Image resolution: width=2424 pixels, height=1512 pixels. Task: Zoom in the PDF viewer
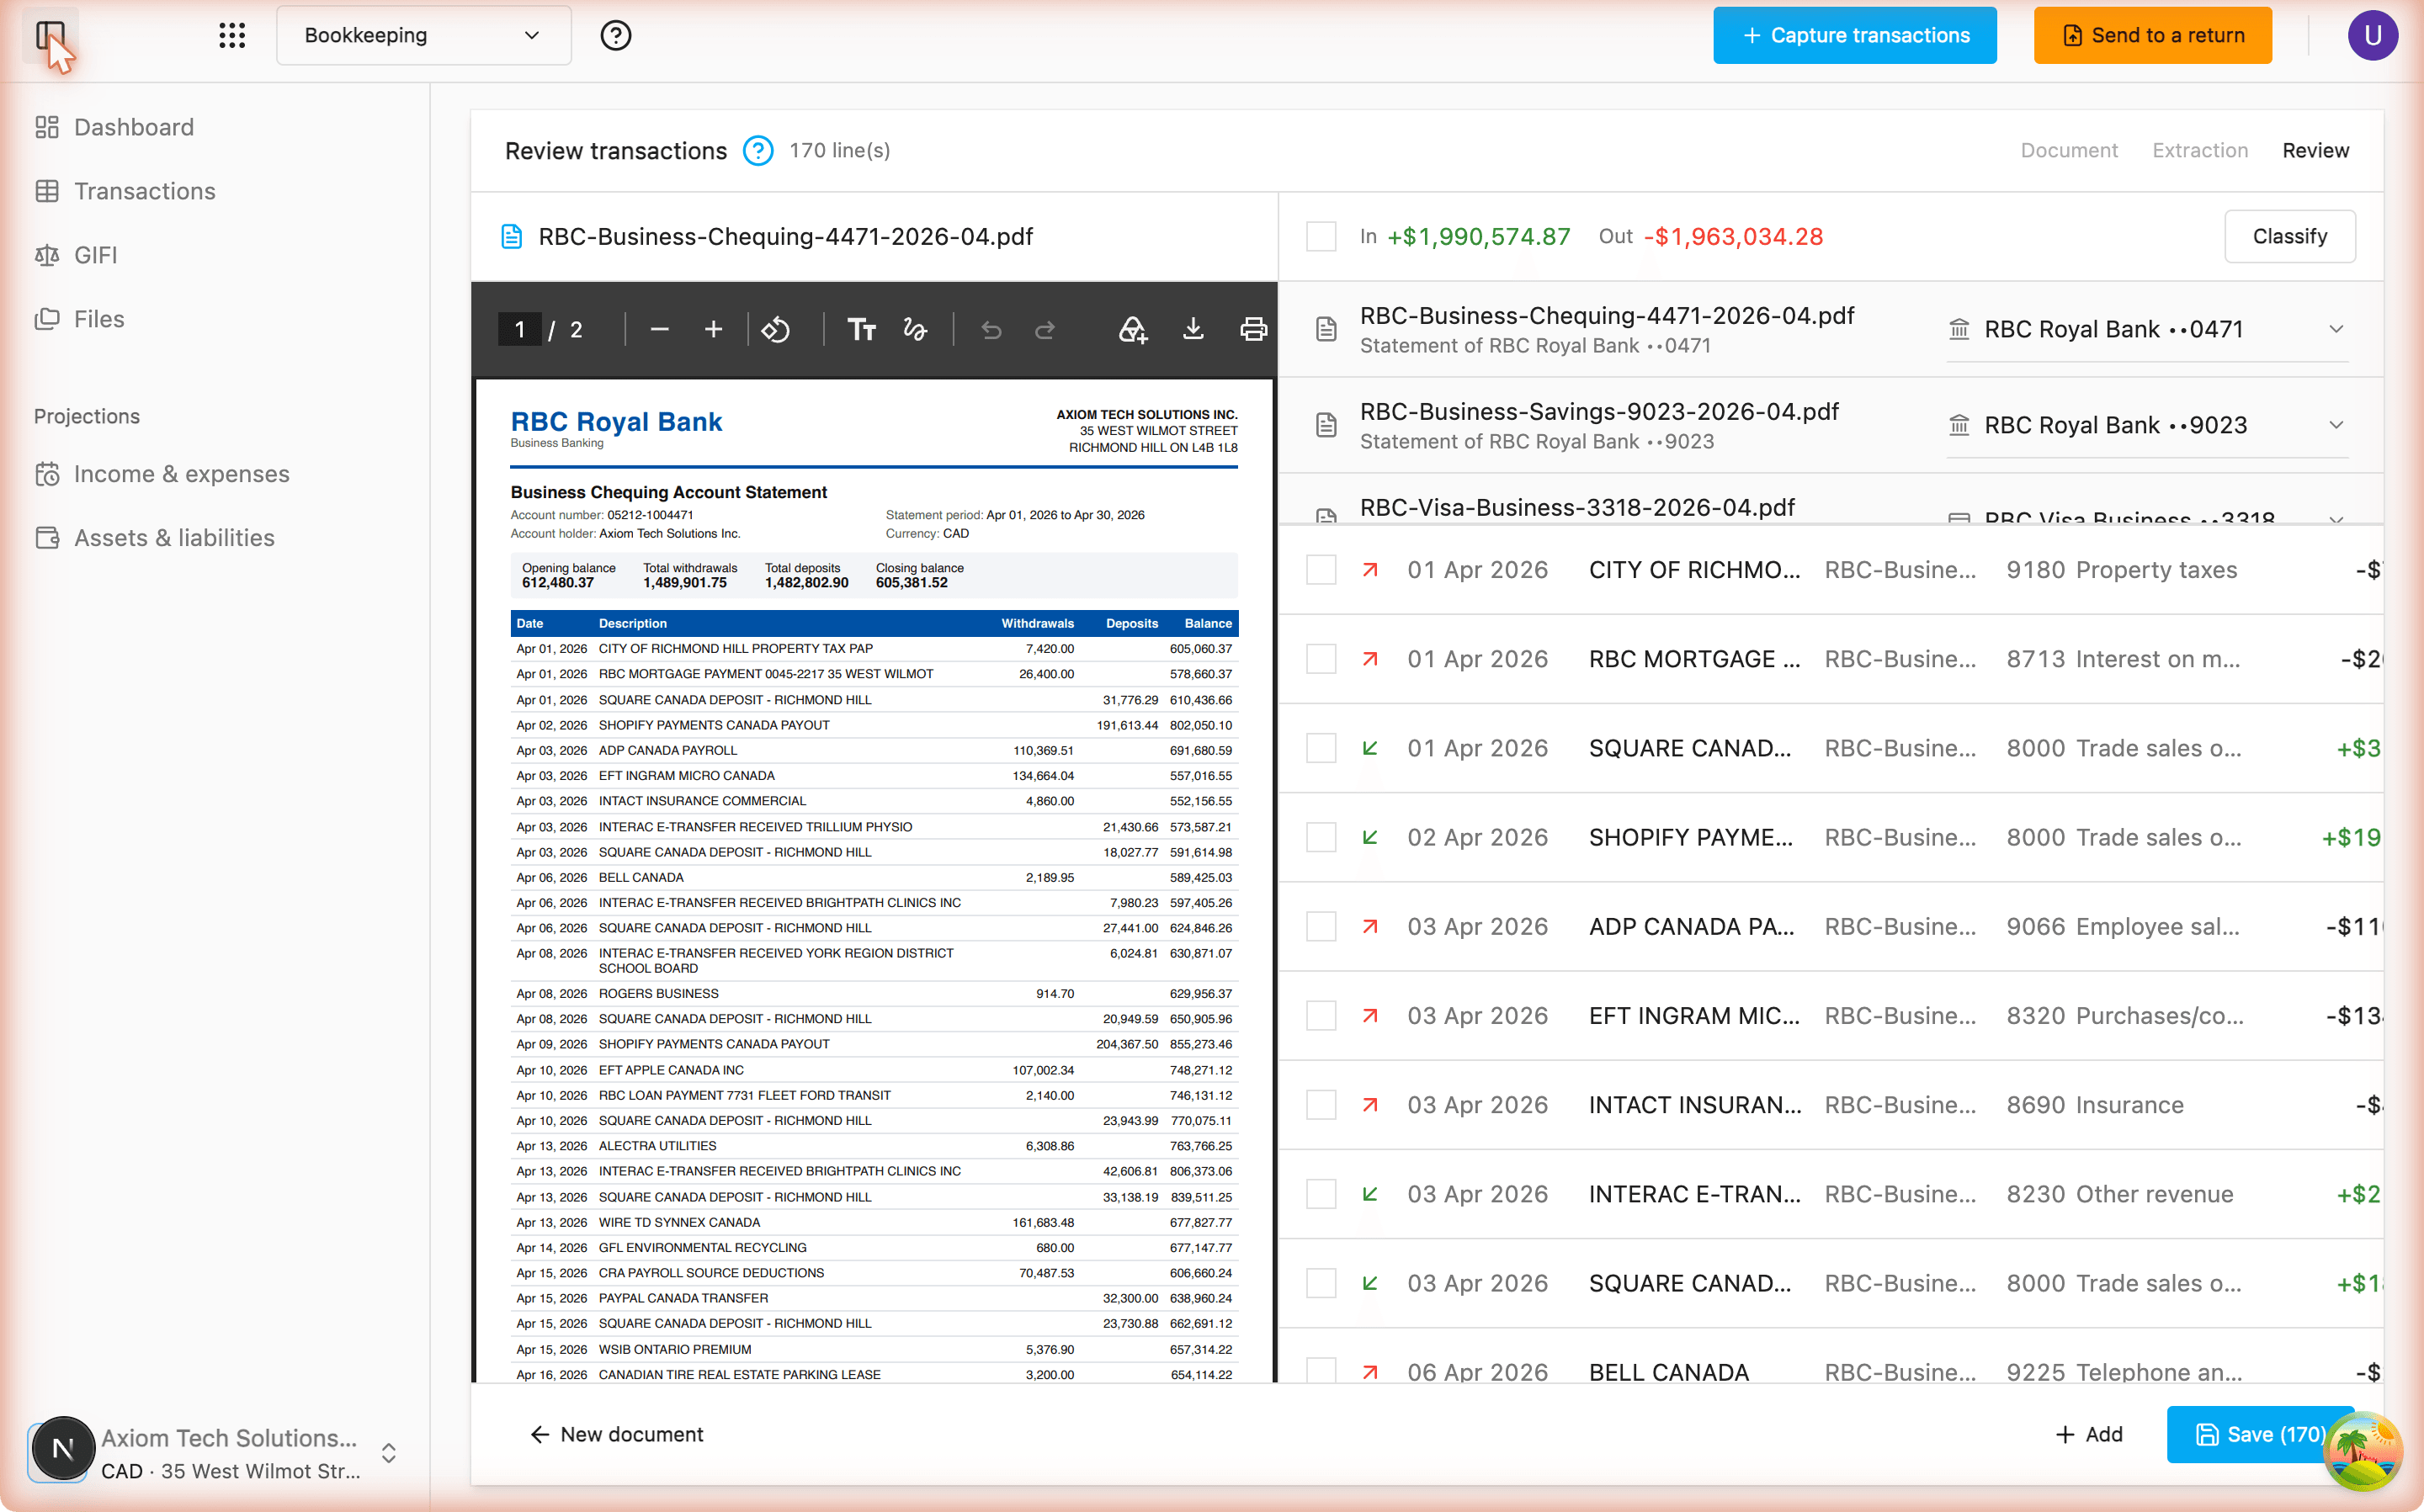click(713, 329)
